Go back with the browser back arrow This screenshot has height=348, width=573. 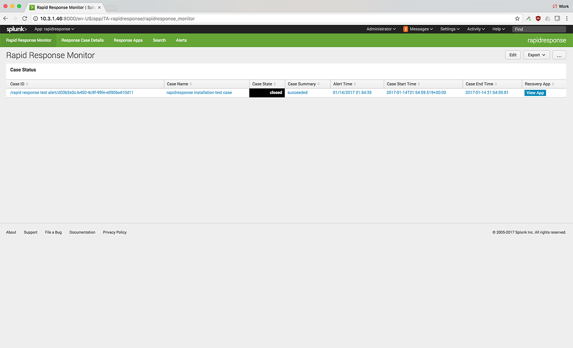tap(6, 19)
